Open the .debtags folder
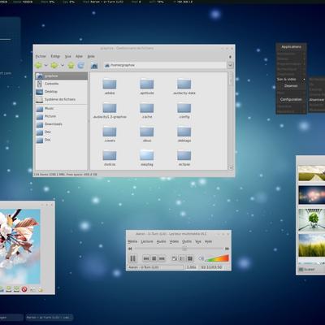This screenshot has height=325, width=325. (x=184, y=134)
